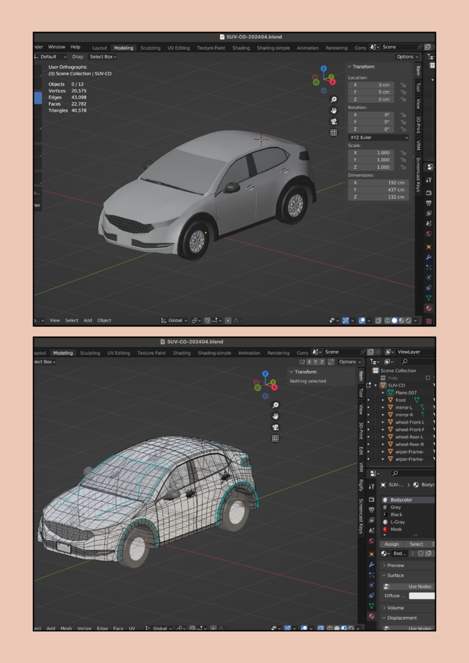Click the zoom magnifier icon in upper window viewport
This screenshot has width=469, height=663.
click(x=334, y=99)
